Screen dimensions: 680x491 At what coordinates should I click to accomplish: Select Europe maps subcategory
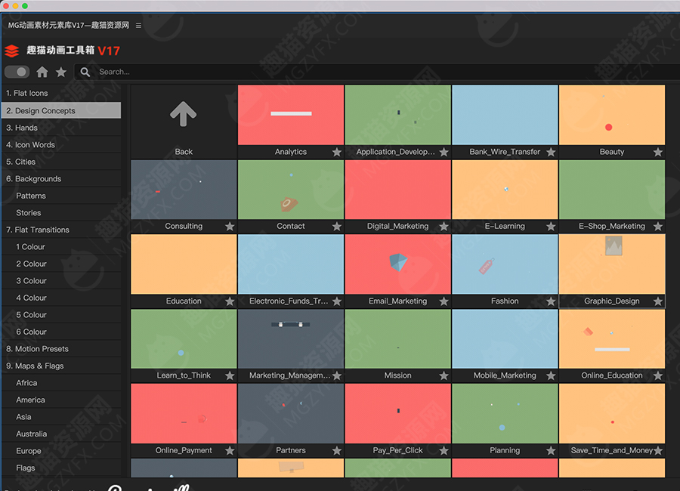pyautogui.click(x=61, y=451)
